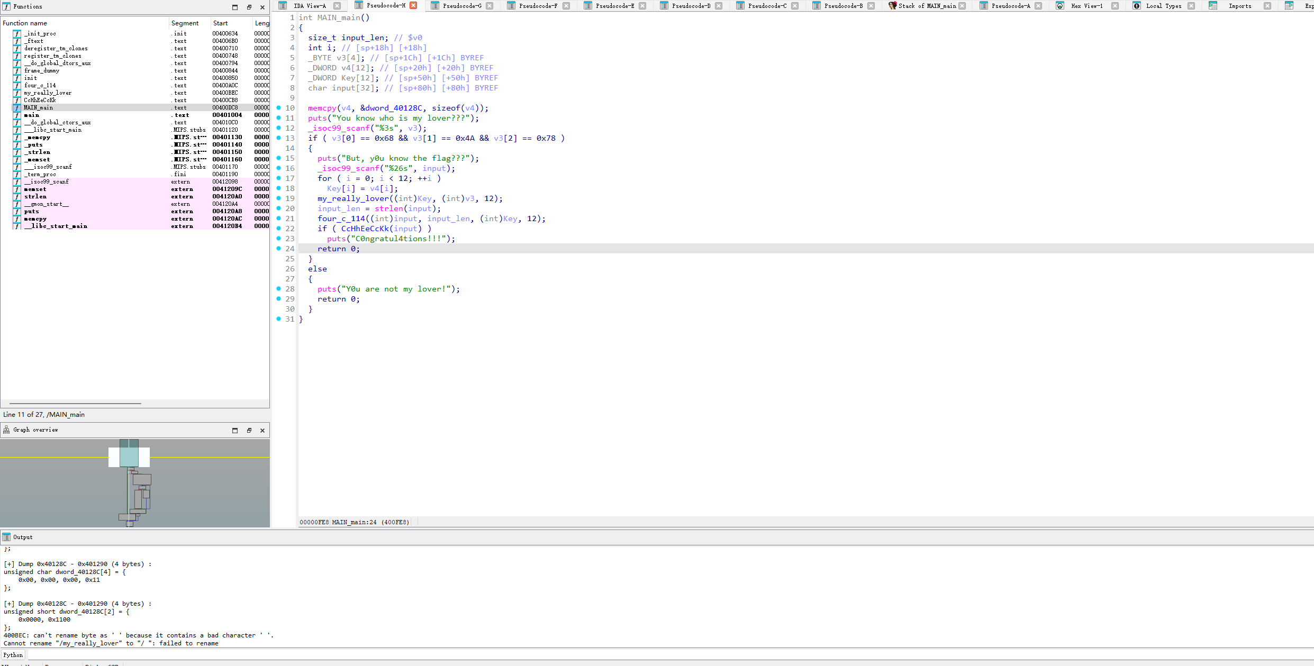Select four_c_114 function row
The width and height of the screenshot is (1314, 666).
point(135,85)
